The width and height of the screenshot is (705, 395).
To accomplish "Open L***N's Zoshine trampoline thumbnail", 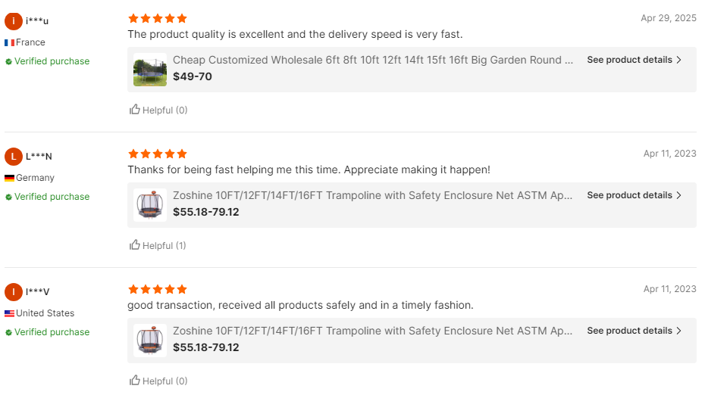I will pyautogui.click(x=150, y=205).
